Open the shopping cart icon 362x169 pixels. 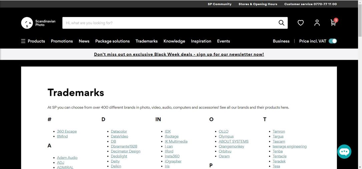[x=334, y=22]
